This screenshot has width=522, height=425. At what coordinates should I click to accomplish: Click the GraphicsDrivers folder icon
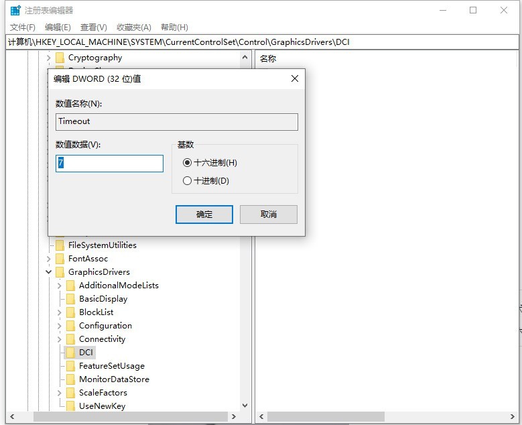coord(60,271)
